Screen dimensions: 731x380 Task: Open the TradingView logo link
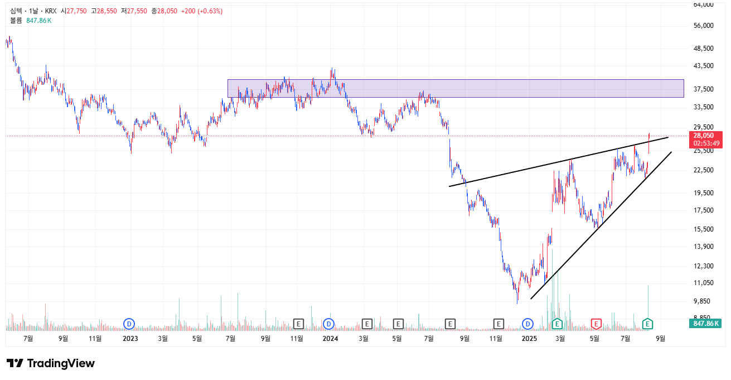coord(51,363)
